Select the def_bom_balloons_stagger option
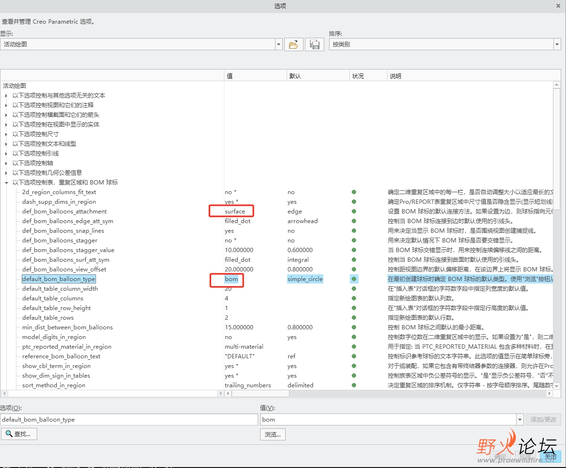Viewport: 566px width, 468px height. point(59,241)
